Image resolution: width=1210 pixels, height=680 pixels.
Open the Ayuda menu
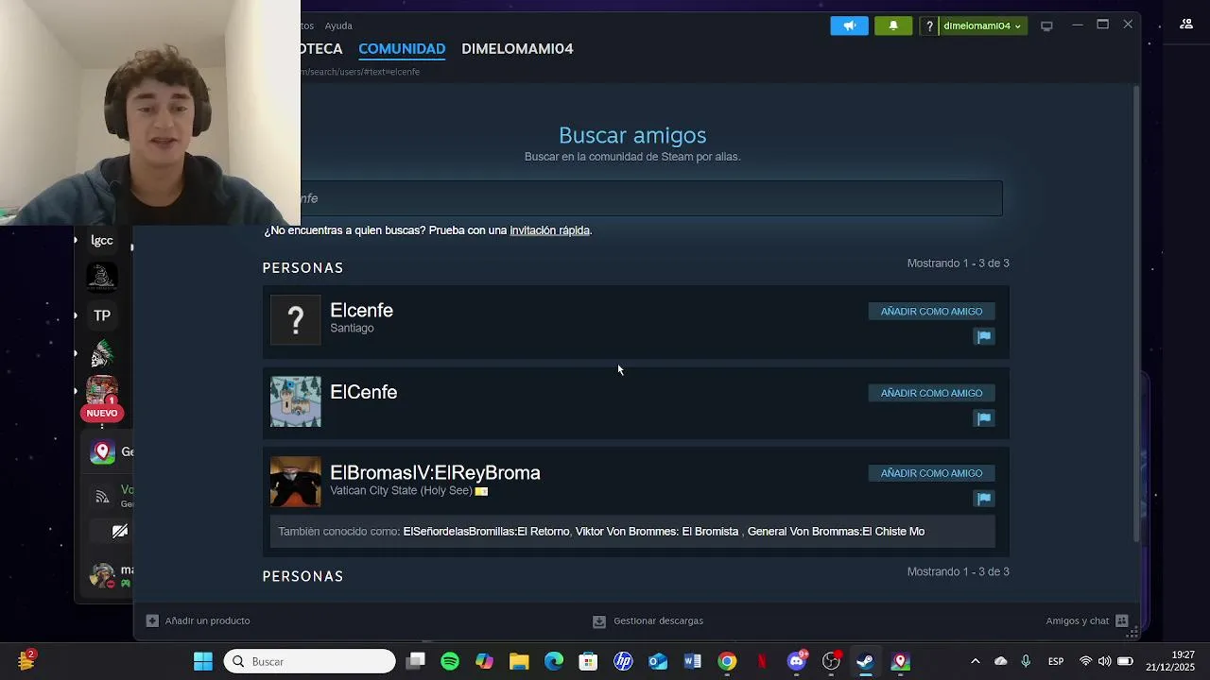point(338,25)
